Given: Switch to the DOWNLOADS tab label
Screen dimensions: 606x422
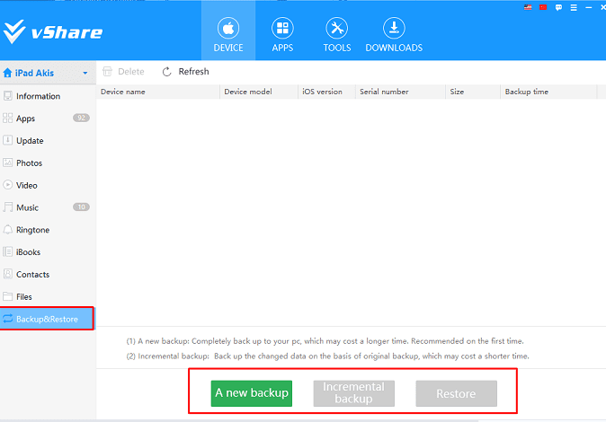Looking at the screenshot, I should (x=394, y=48).
